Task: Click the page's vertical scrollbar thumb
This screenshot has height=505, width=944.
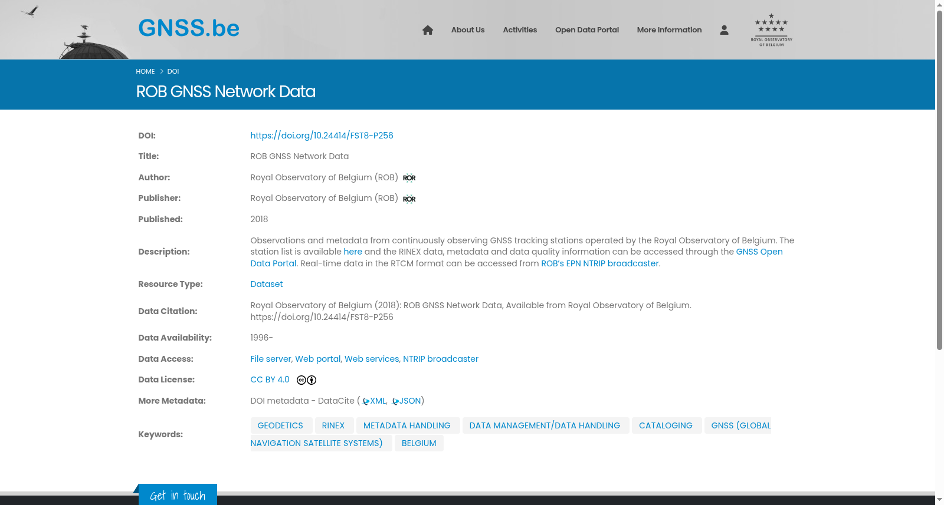Action: click(x=939, y=180)
